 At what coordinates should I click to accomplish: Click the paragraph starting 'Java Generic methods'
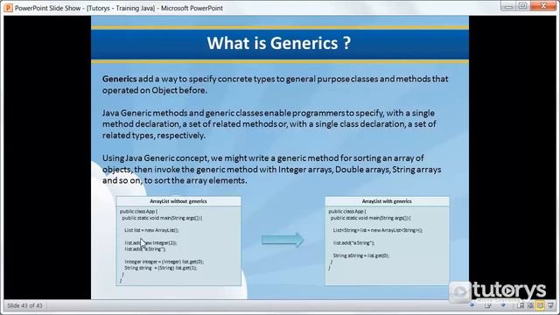point(269,124)
